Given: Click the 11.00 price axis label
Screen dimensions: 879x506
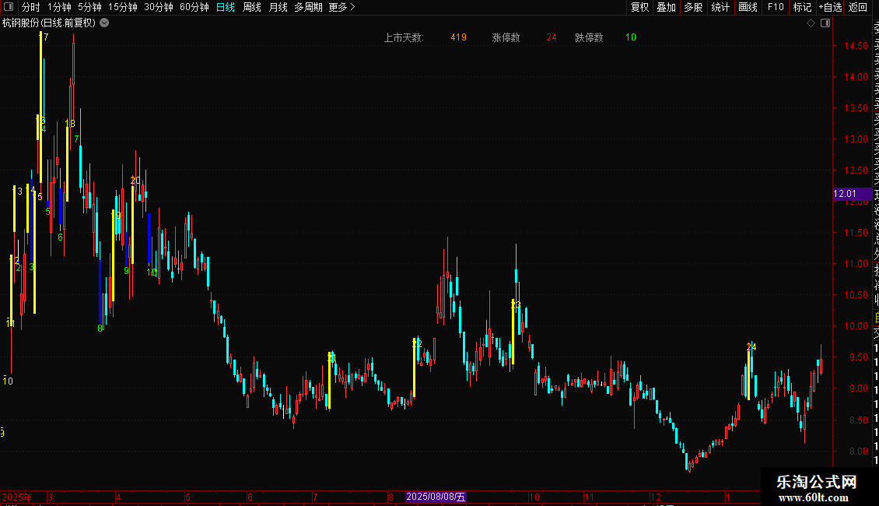Looking at the screenshot, I should click(x=856, y=264).
